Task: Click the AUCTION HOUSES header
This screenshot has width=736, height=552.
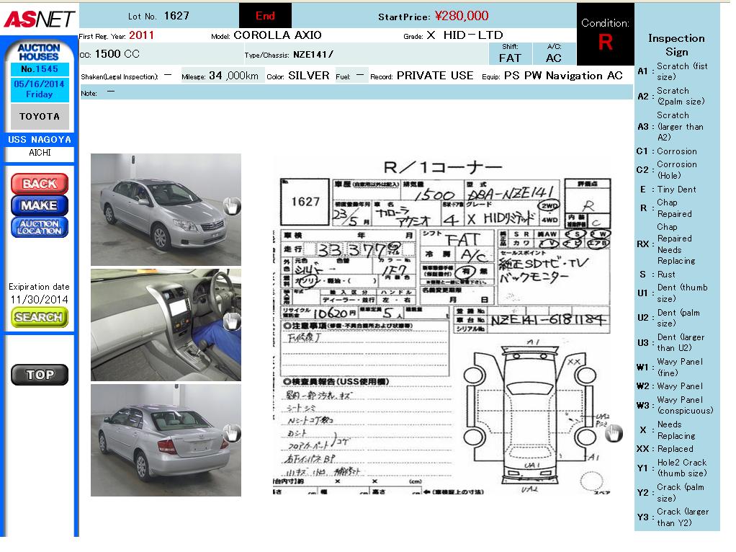Action: tap(39, 52)
